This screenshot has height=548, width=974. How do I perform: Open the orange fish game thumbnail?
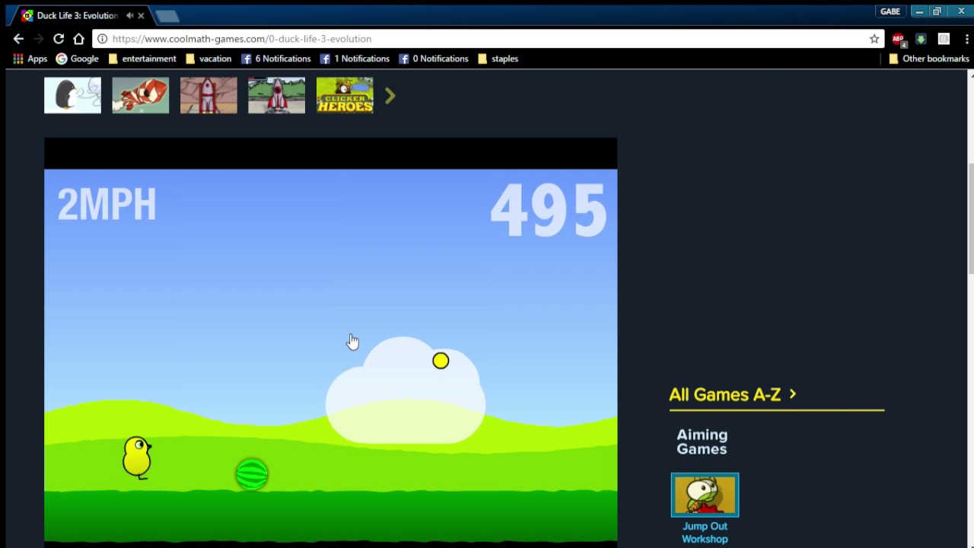(x=141, y=95)
